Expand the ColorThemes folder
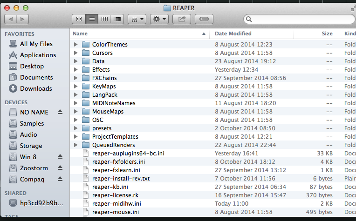Image resolution: width=356 pixels, height=221 pixels. click(76, 44)
